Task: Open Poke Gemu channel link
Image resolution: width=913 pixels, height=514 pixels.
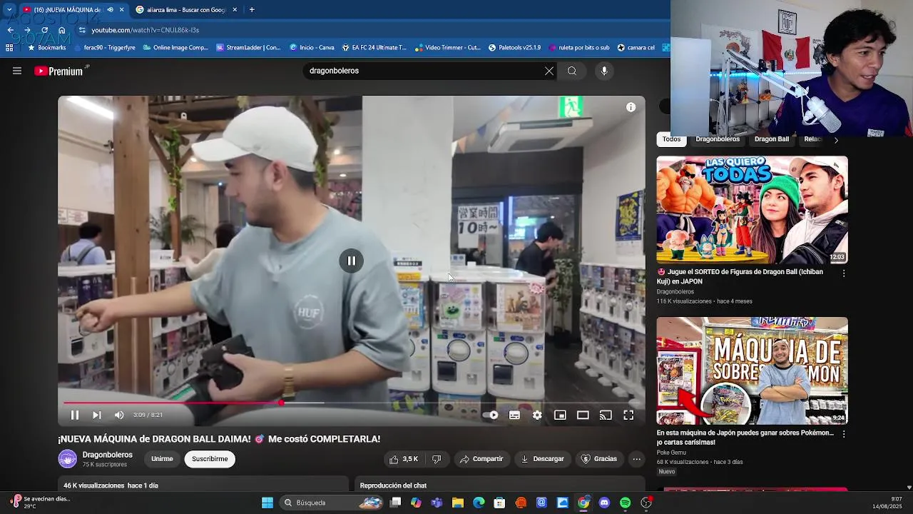Action: [x=671, y=453]
